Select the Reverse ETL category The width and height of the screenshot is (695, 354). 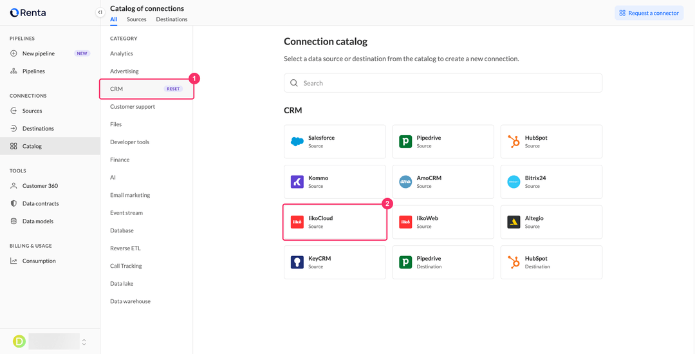tap(125, 248)
